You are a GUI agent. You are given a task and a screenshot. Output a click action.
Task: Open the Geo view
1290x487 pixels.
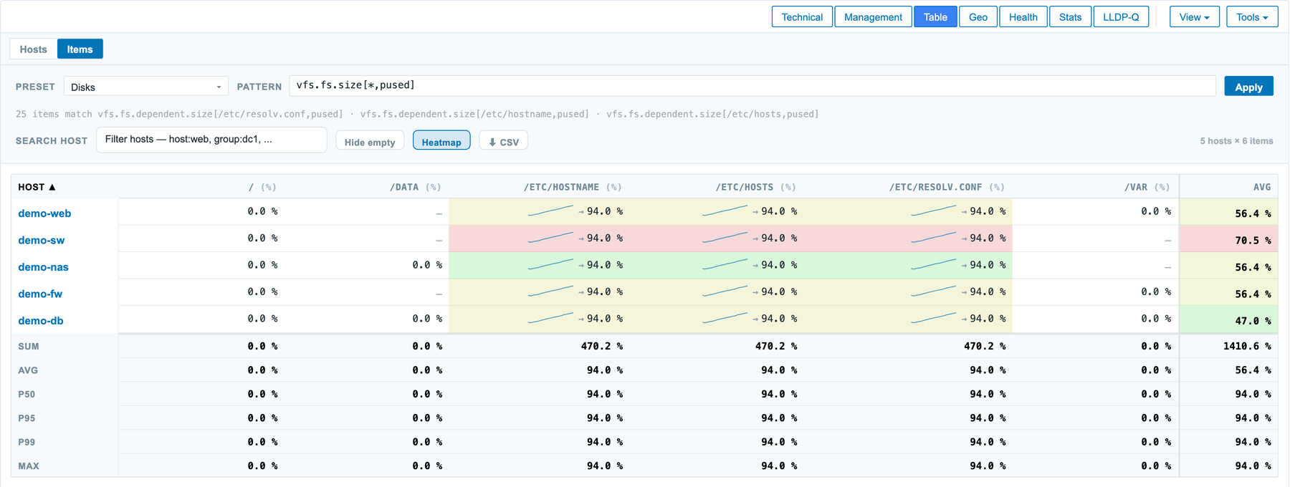coord(978,16)
